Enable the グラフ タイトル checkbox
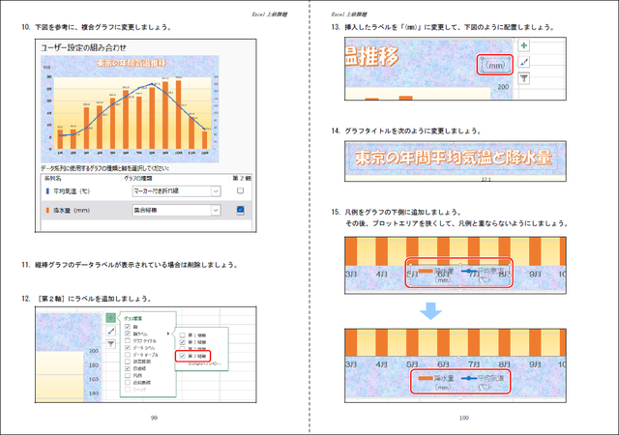The width and height of the screenshot is (619, 435). point(128,340)
